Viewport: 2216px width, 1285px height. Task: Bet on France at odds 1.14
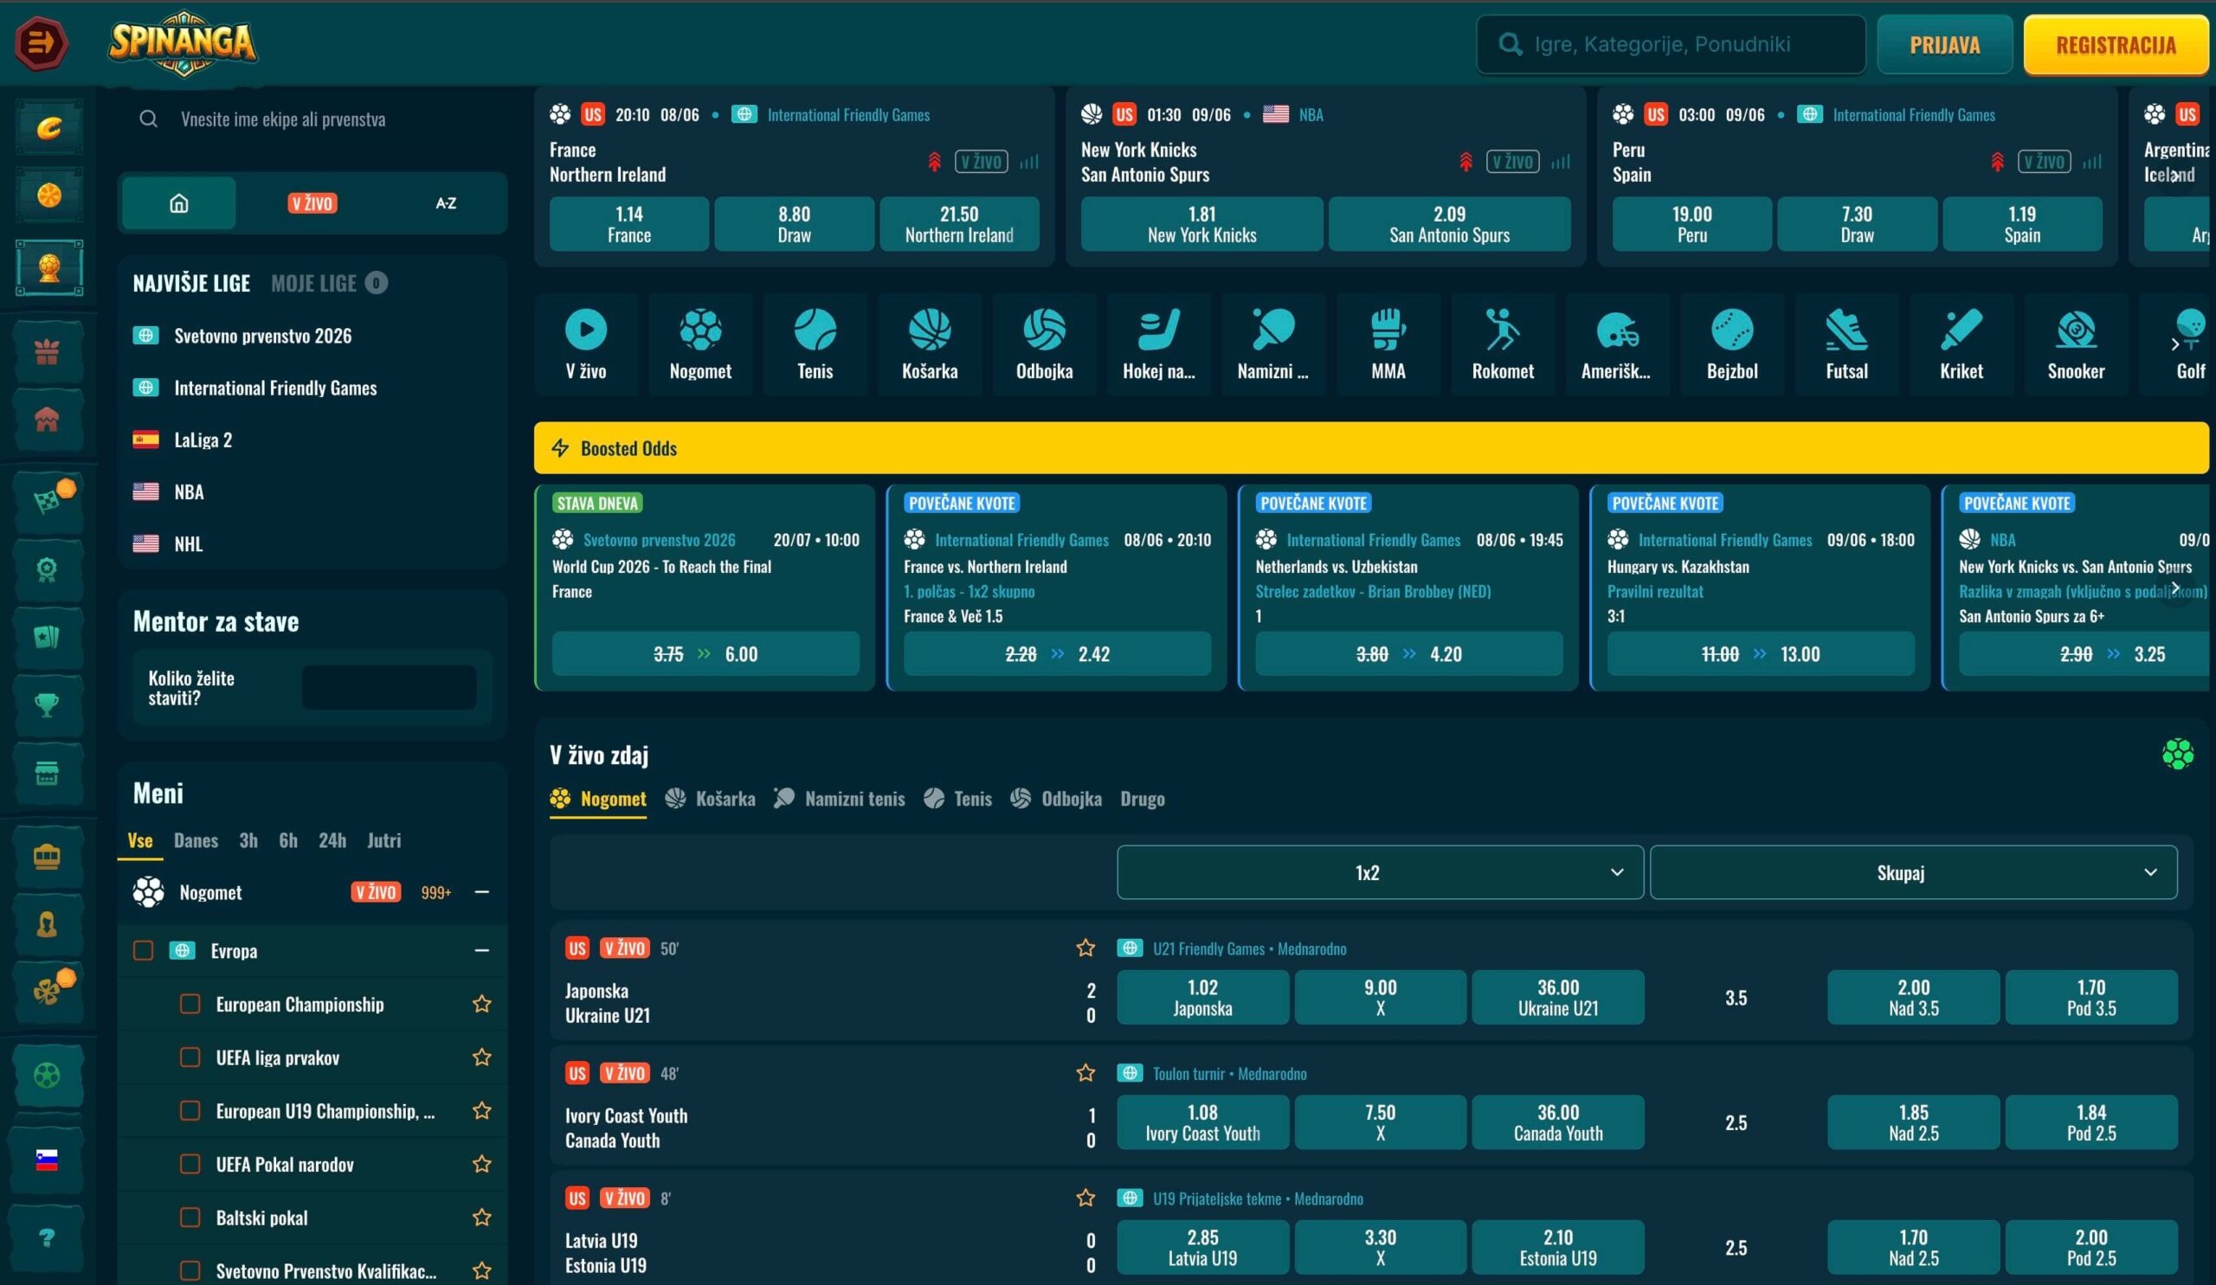(628, 224)
